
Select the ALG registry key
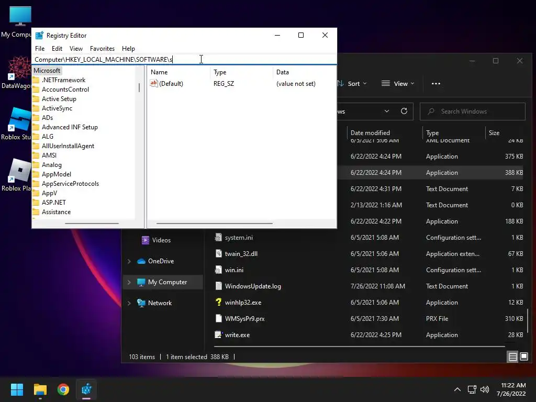pyautogui.click(x=48, y=137)
